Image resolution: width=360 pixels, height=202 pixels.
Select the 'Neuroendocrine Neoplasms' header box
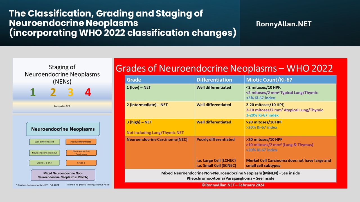(x=63, y=129)
